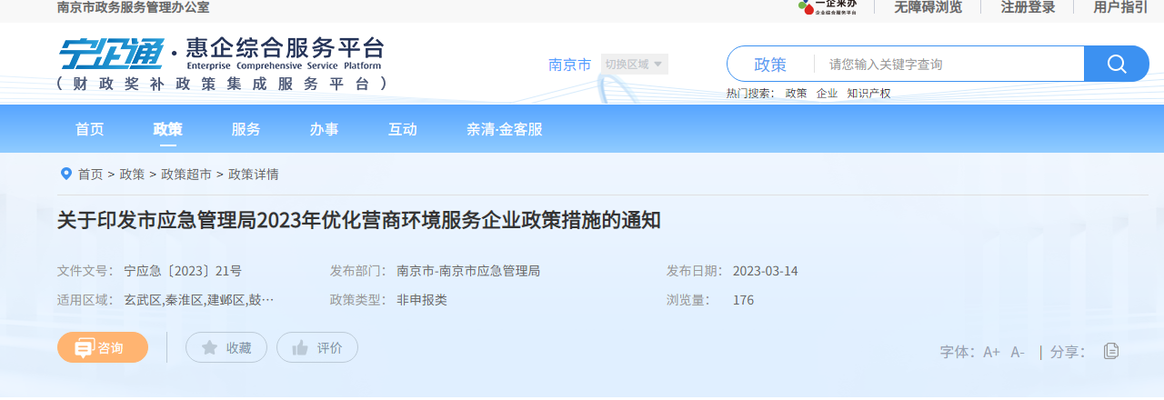Screen dimensions: 1164x400
Task: Click the magnifier search button
Action: [x=1116, y=64]
